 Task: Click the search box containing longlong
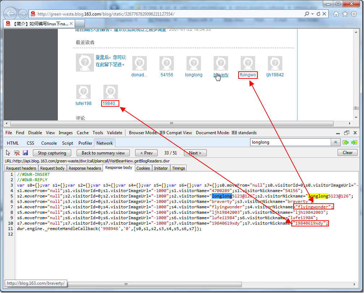(x=290, y=142)
